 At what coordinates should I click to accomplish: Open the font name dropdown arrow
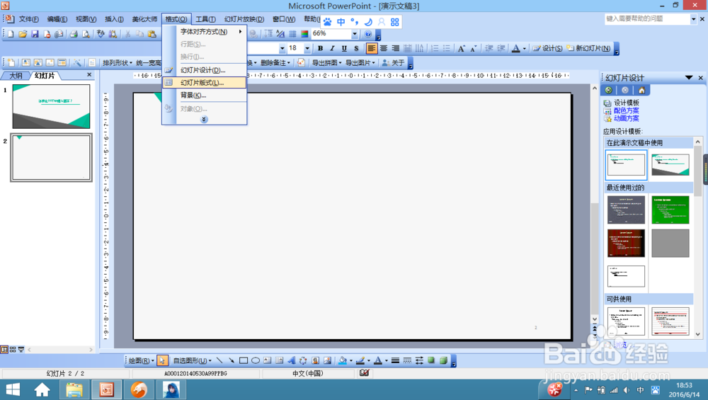pyautogui.click(x=282, y=48)
